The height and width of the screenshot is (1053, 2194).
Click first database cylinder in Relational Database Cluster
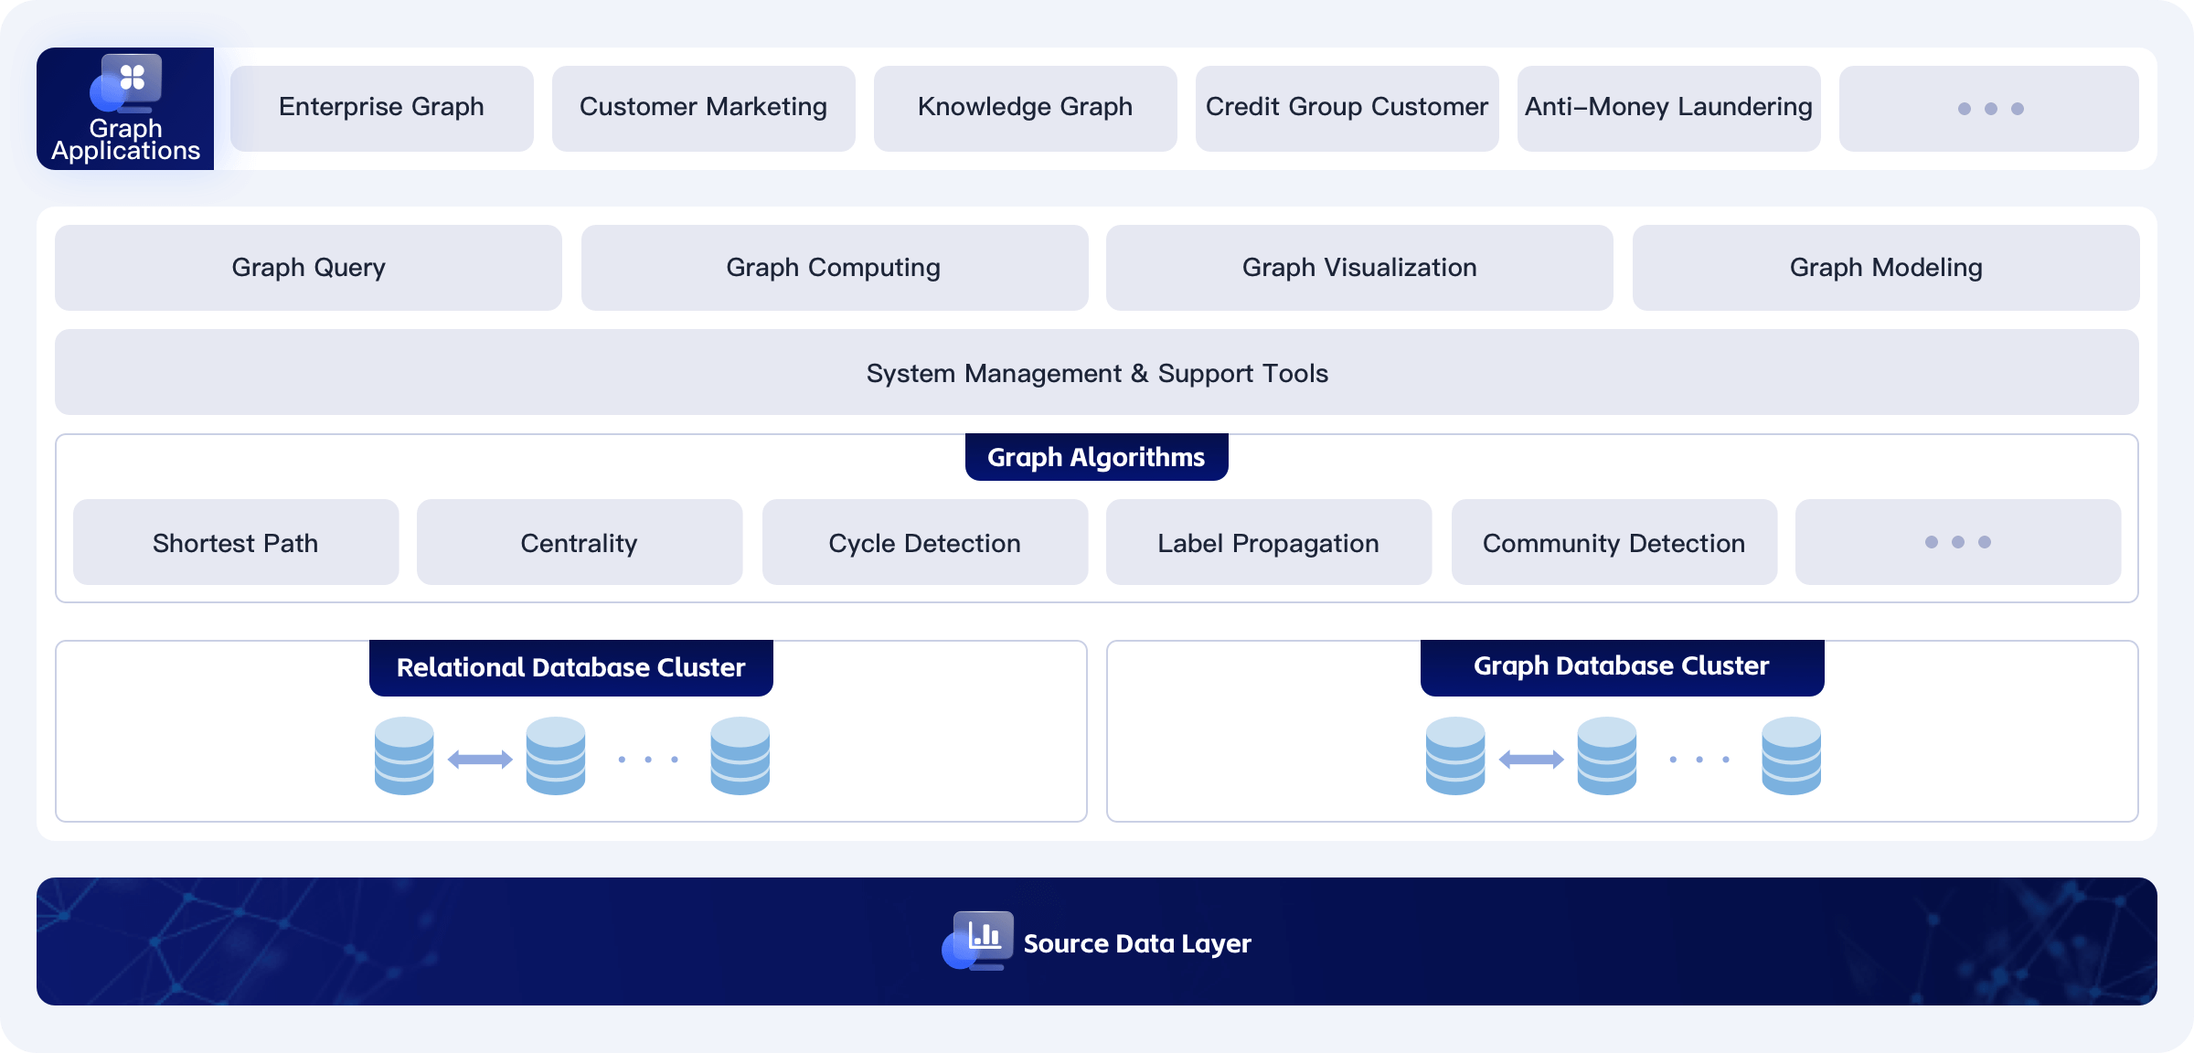pos(404,756)
